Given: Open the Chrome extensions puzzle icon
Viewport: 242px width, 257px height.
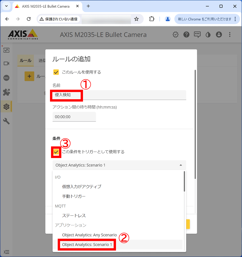Looking at the screenshot, I should pyautogui.click(x=152, y=19).
